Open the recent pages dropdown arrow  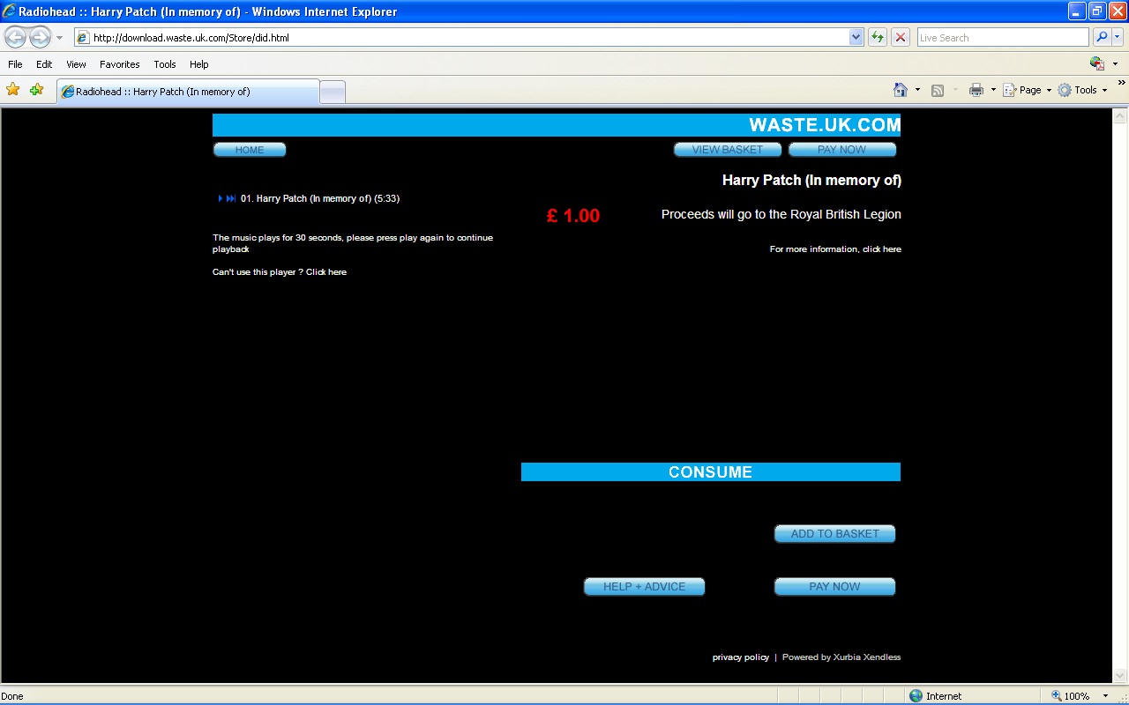[60, 38]
